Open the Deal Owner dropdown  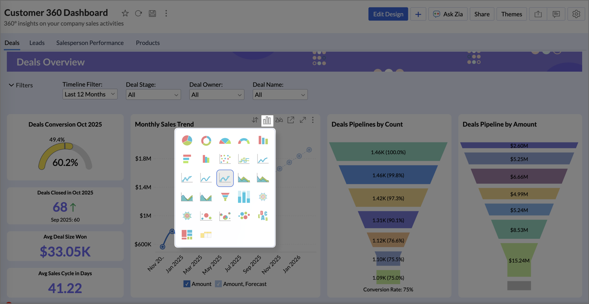(217, 95)
